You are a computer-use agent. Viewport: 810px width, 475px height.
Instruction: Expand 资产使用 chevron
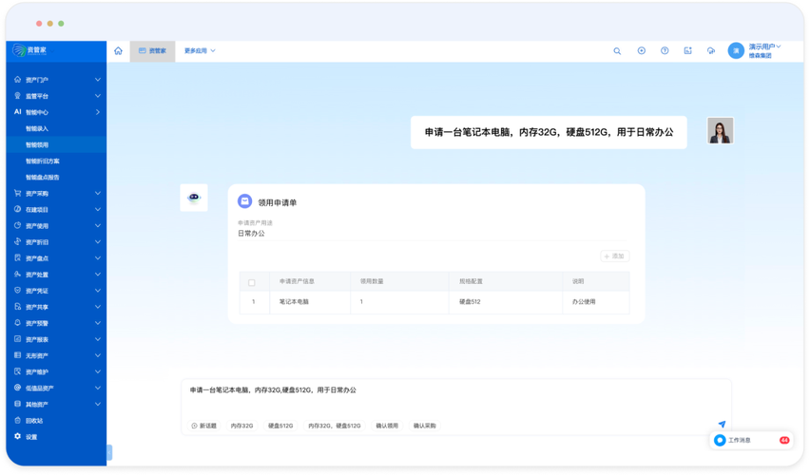(98, 226)
